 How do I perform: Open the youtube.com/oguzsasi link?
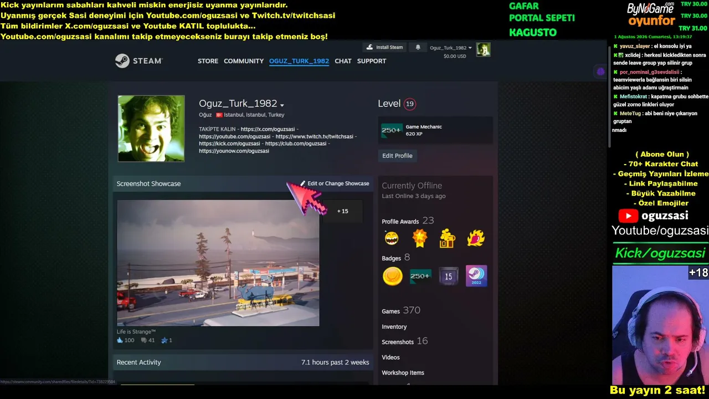click(x=235, y=136)
